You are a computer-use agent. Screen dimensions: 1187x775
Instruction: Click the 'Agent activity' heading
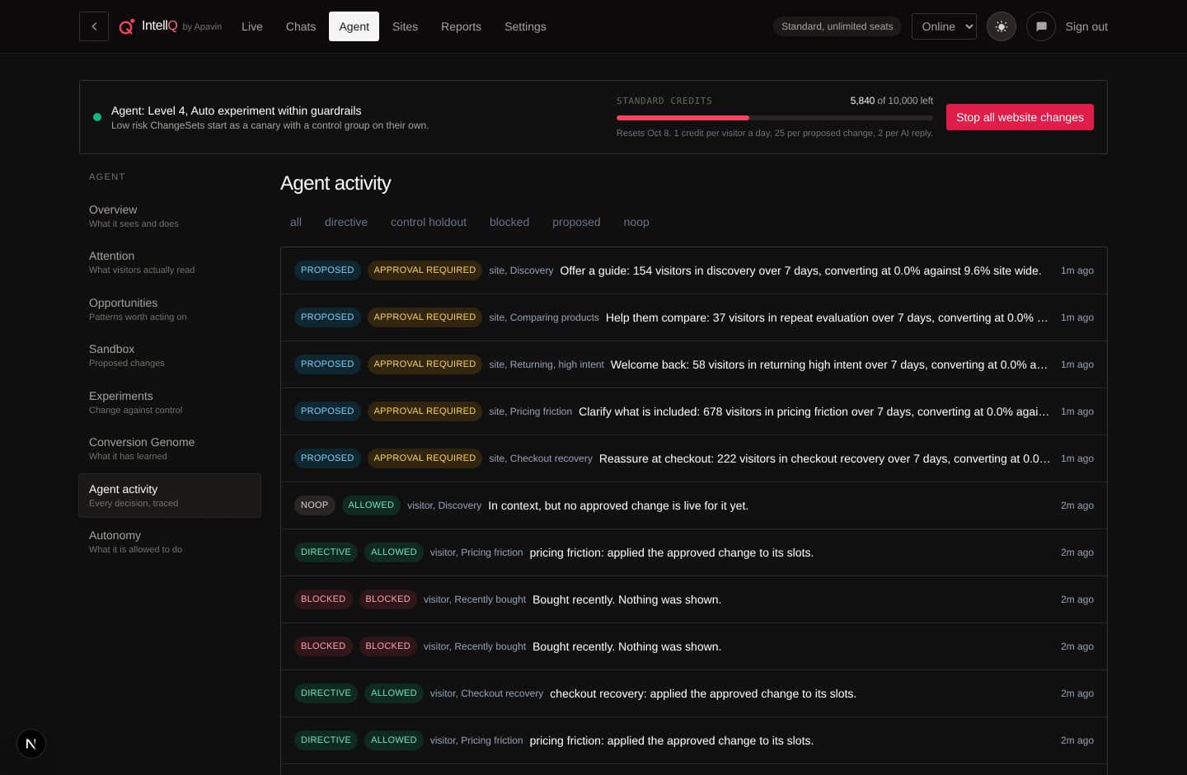[x=335, y=183]
